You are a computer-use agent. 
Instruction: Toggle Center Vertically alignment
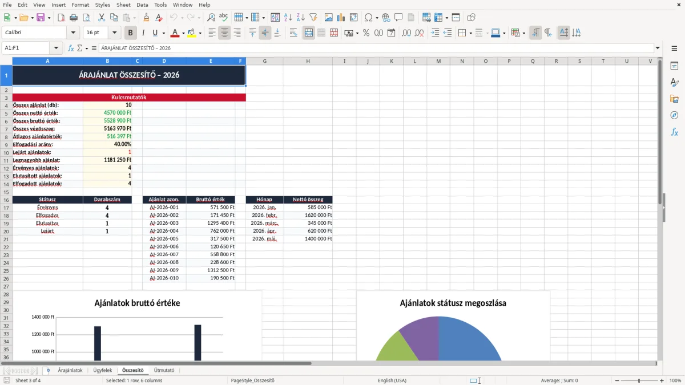(265, 33)
